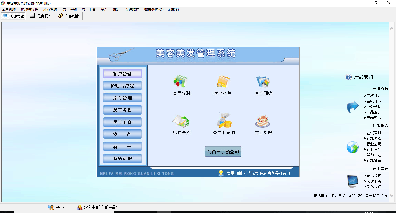Open the 床位资料 icon
Image resolution: width=396 pixels, height=213 pixels.
click(181, 121)
